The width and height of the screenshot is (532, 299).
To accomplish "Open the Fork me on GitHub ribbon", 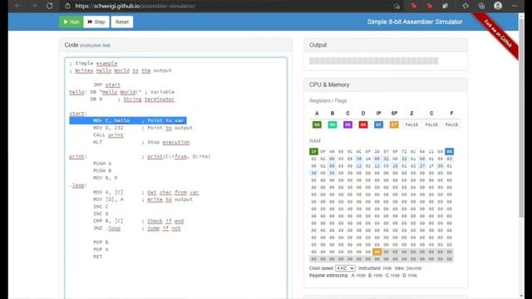I will tap(498, 33).
